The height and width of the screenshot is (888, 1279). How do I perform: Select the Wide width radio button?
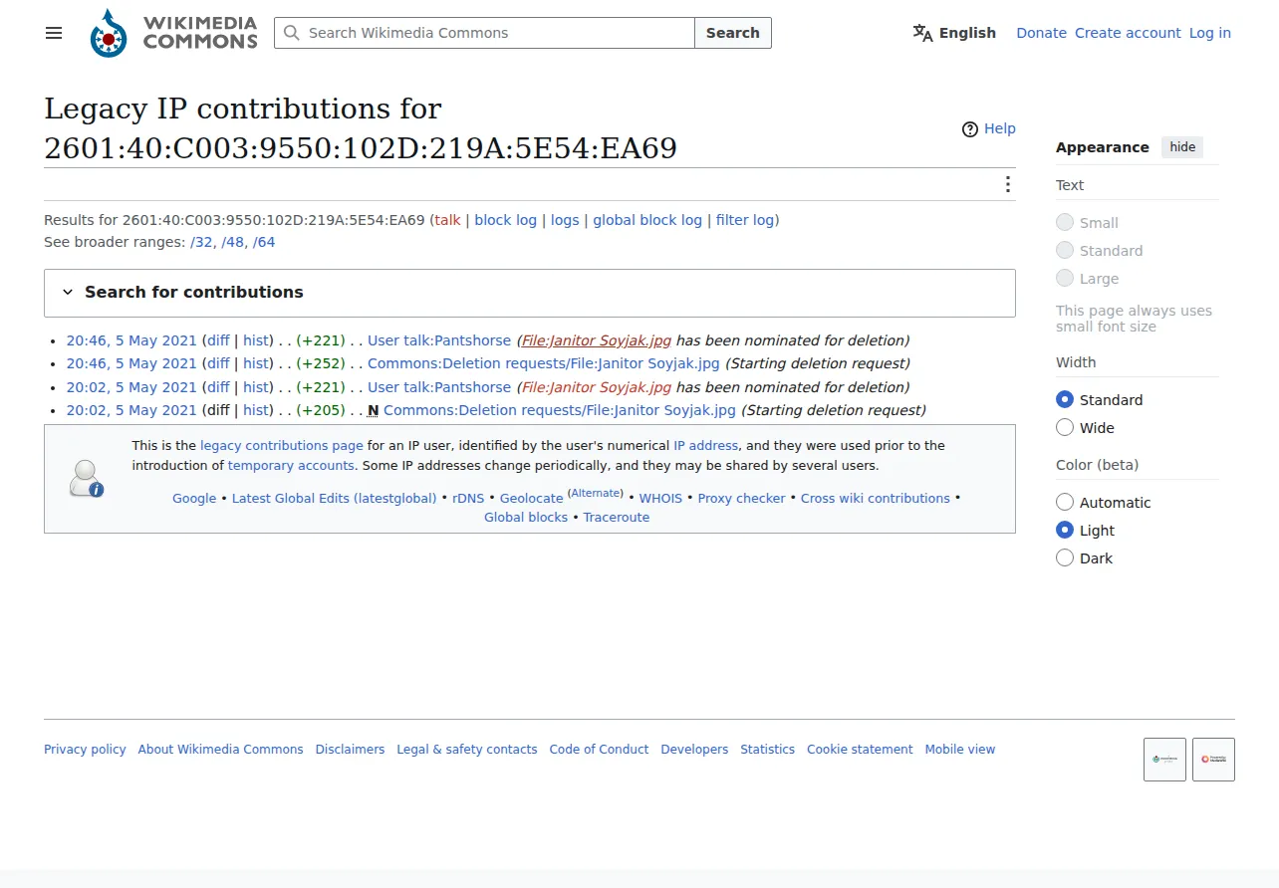(1065, 427)
